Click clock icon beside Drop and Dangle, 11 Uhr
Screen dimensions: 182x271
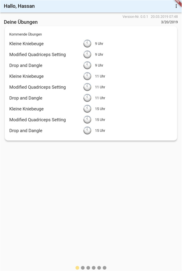(87, 98)
